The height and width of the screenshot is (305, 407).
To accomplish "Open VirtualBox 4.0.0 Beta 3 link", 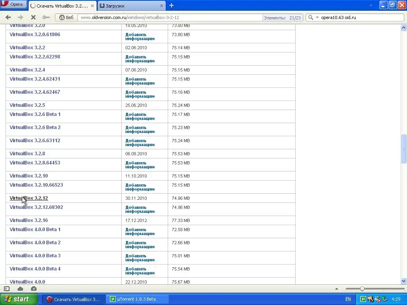I will (x=35, y=256).
